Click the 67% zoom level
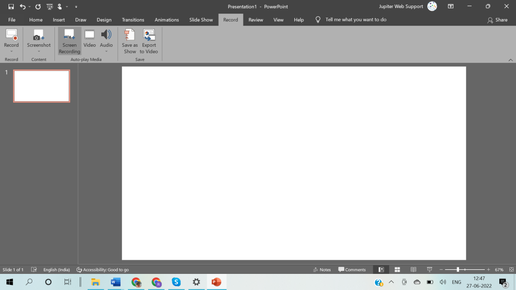This screenshot has height=290, width=516. pos(499,270)
